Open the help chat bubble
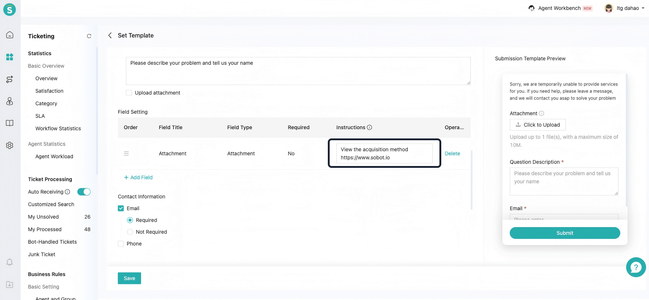Viewport: 649px width, 300px height. (636, 267)
